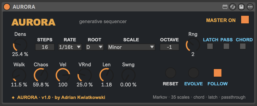Open the RATE dropdown showing 1/16t
This screenshot has width=257, height=106.
coord(70,47)
